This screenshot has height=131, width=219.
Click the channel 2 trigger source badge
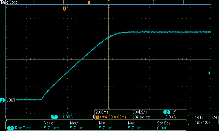[166, 112]
